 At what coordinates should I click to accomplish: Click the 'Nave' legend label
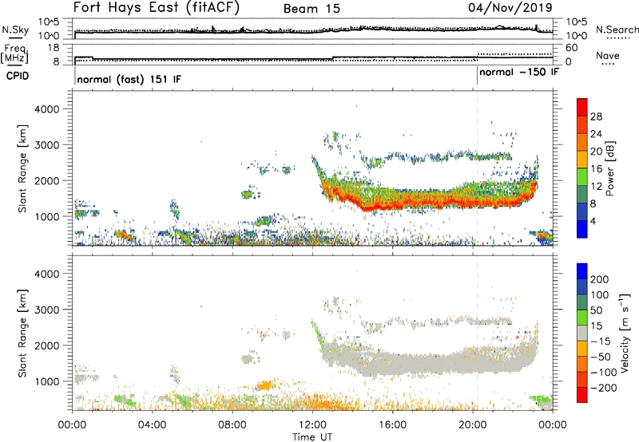coord(608,55)
